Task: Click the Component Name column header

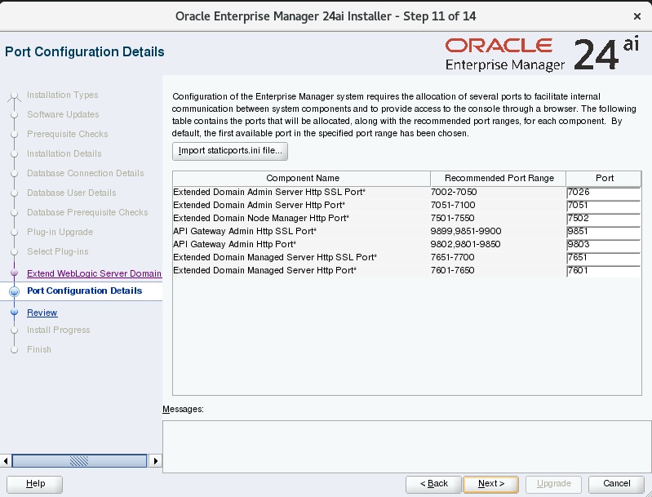Action: point(302,179)
